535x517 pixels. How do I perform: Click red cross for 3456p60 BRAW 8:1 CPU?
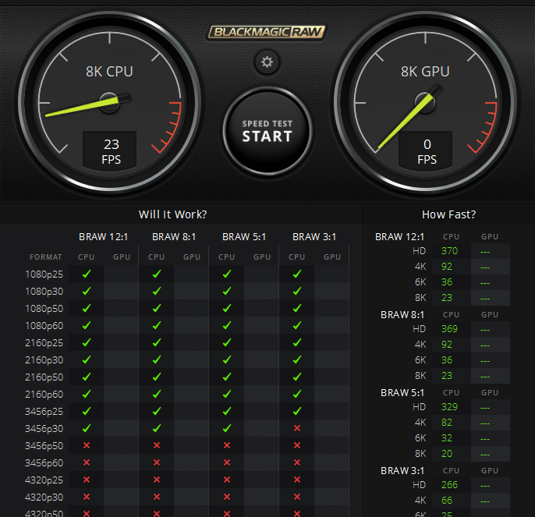pyautogui.click(x=157, y=462)
